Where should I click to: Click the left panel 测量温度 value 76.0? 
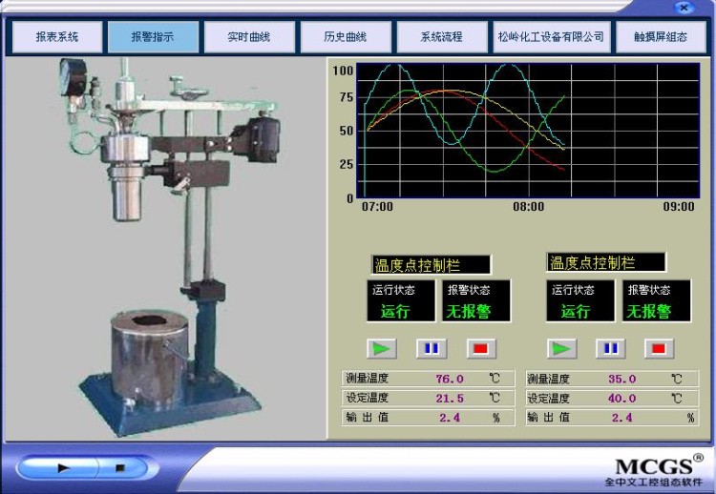451,379
